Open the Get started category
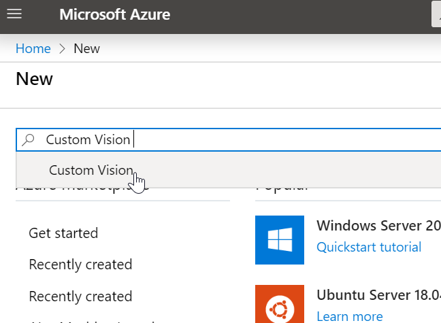The image size is (441, 323). (63, 233)
